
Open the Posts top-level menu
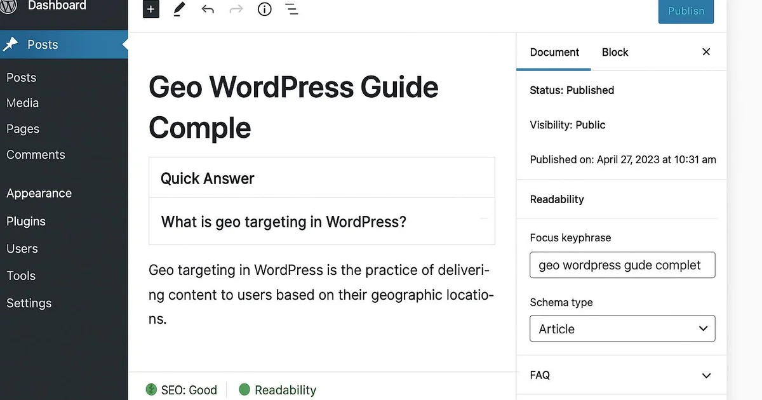pos(63,44)
